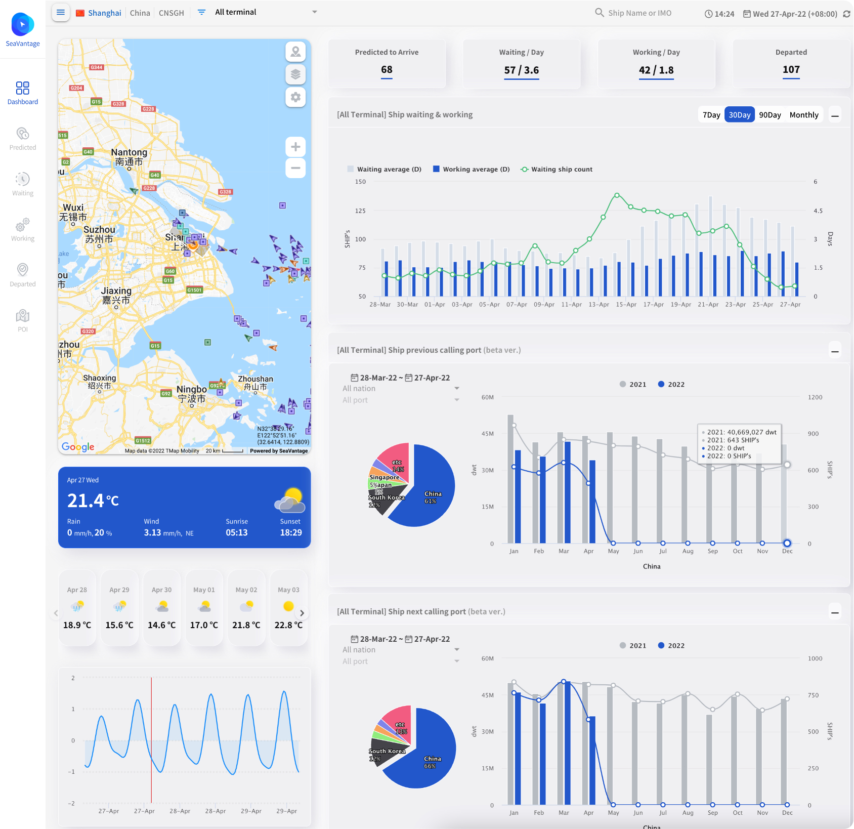Open POI page in sidebar
This screenshot has width=854, height=829.
tap(23, 321)
